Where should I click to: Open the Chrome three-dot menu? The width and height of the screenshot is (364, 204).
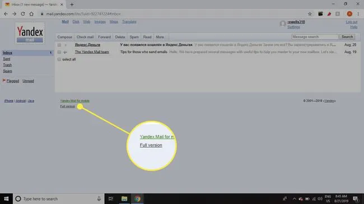358,14
